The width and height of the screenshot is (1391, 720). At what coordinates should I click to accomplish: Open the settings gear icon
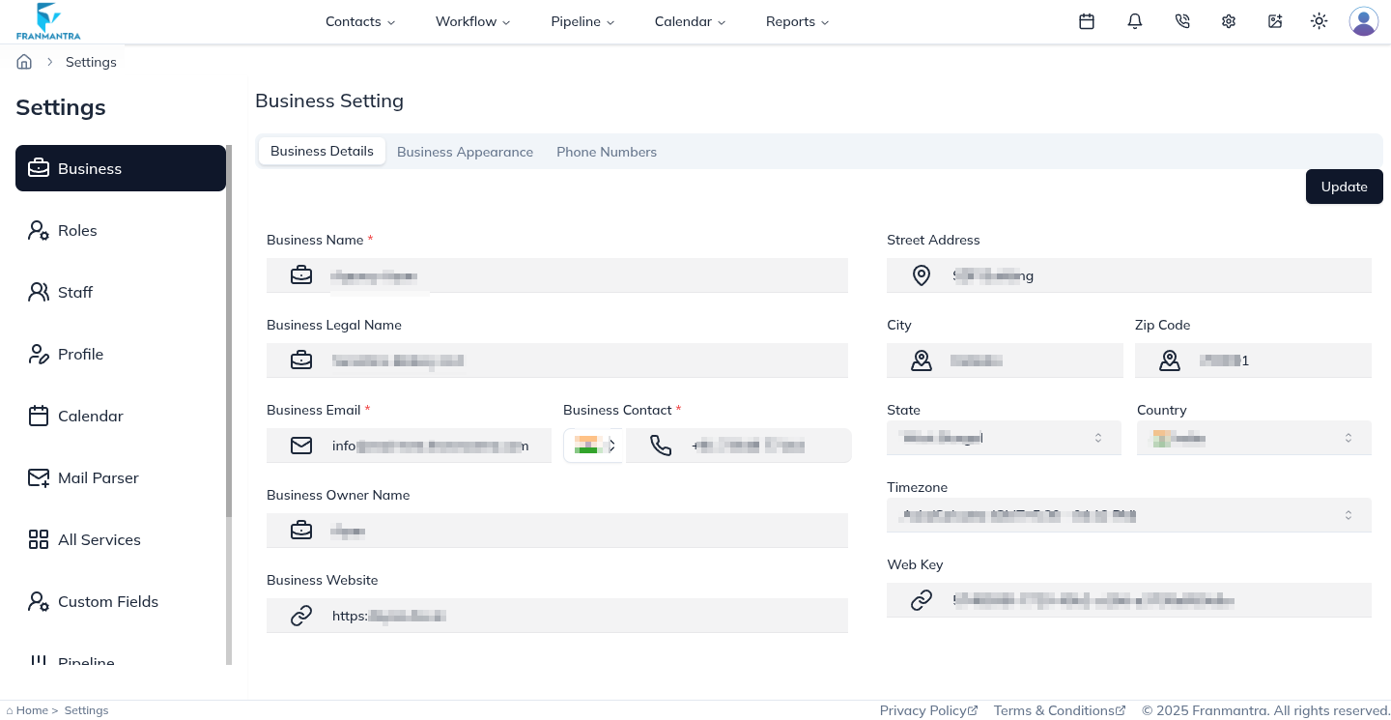pos(1228,20)
